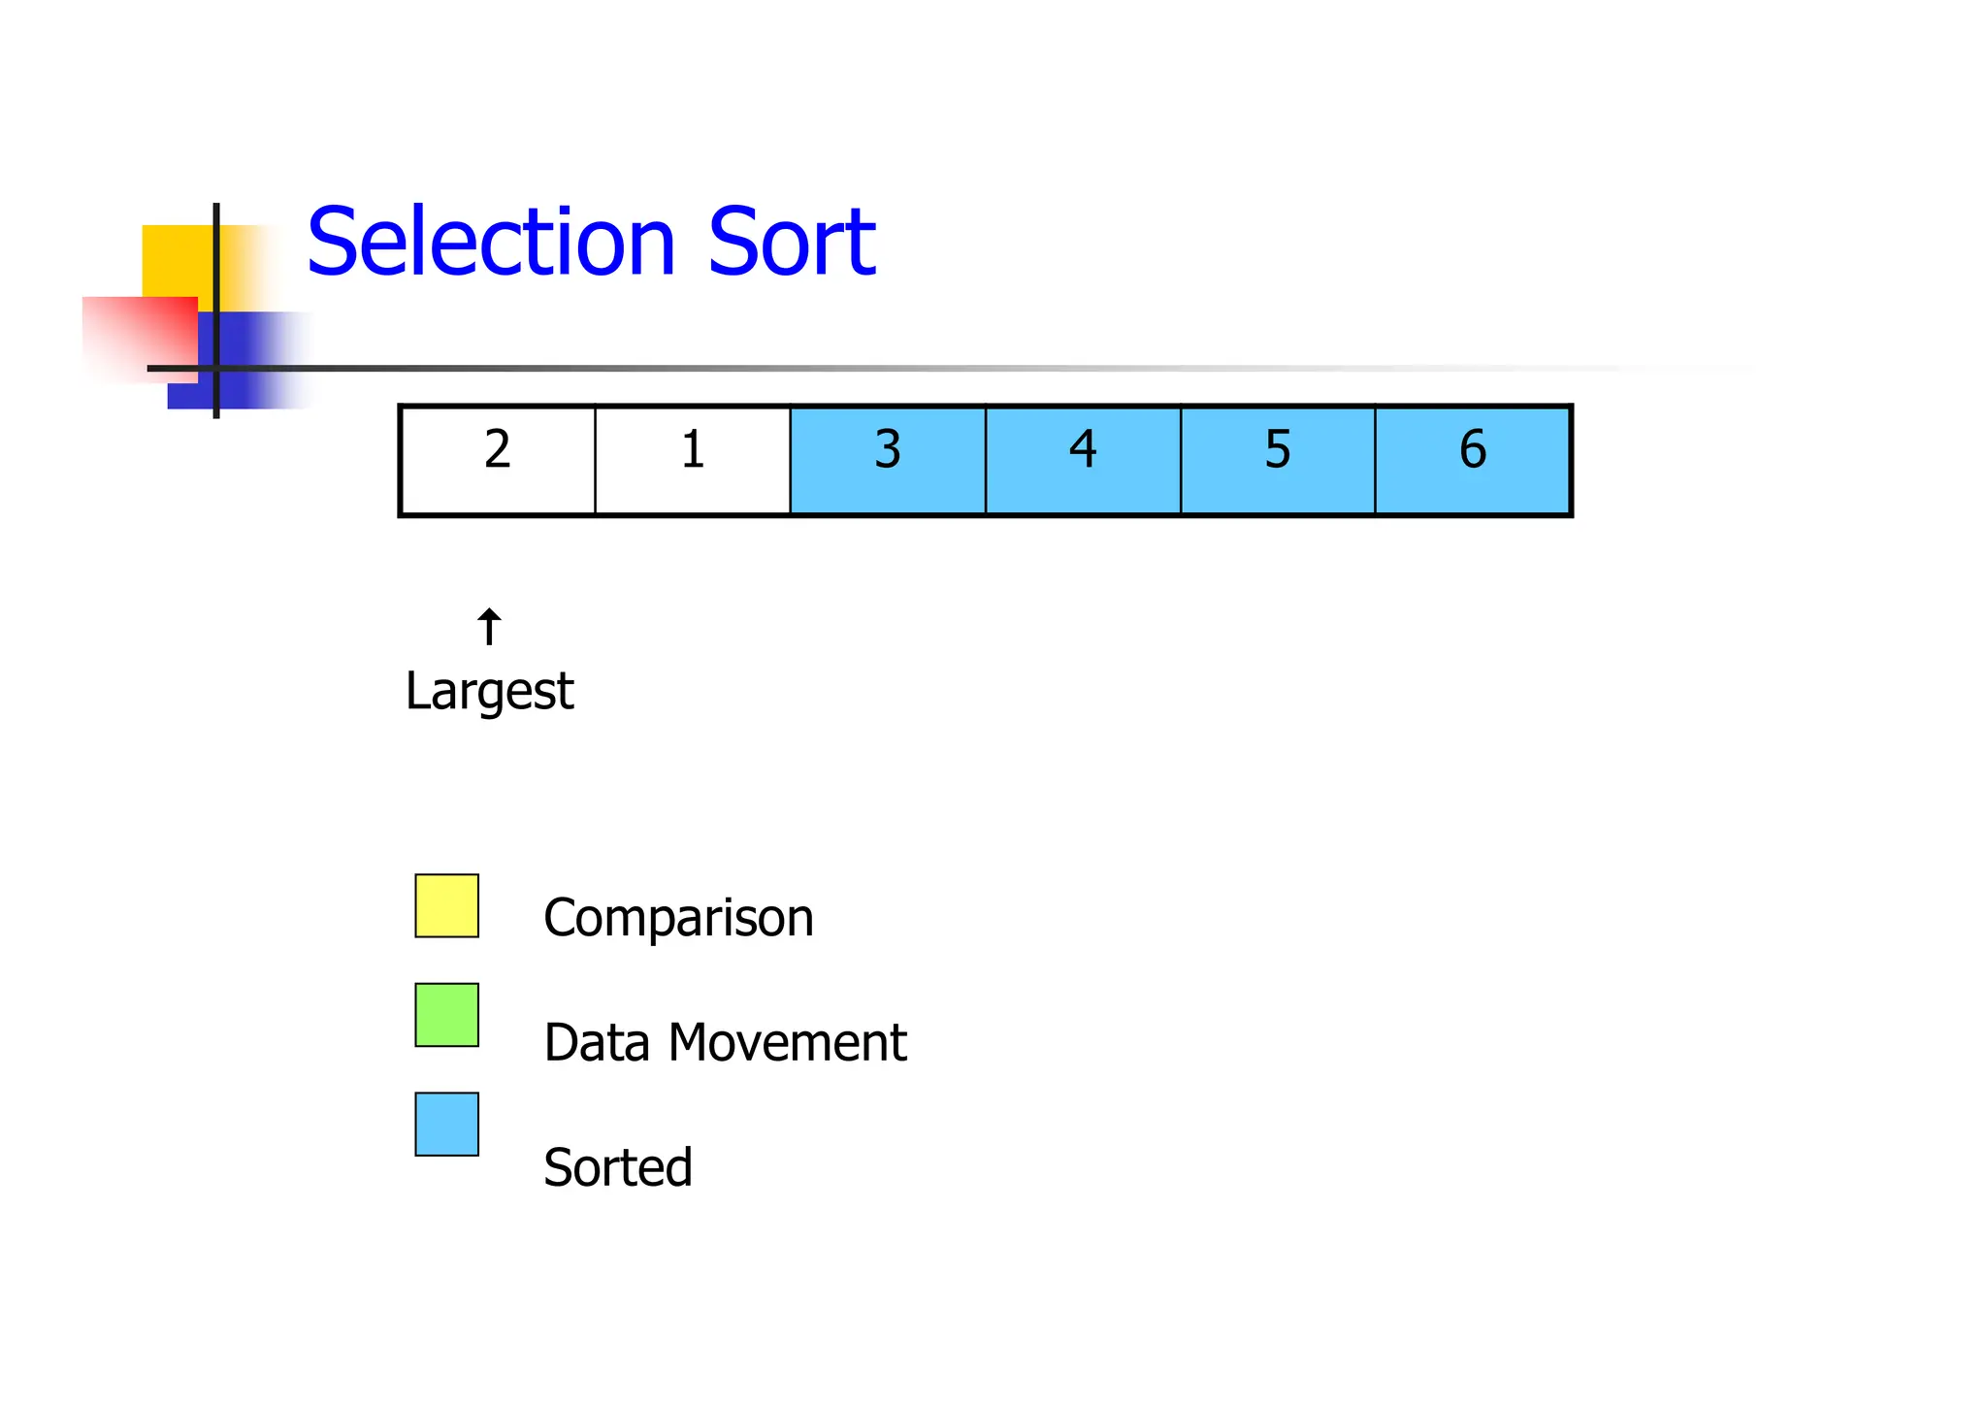
Task: Click the Comparison legend text
Action: click(x=678, y=918)
